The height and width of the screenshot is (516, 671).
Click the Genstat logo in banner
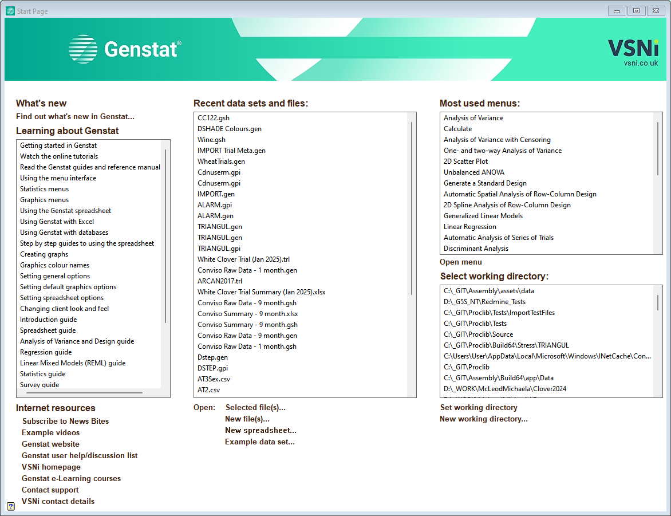coord(125,49)
